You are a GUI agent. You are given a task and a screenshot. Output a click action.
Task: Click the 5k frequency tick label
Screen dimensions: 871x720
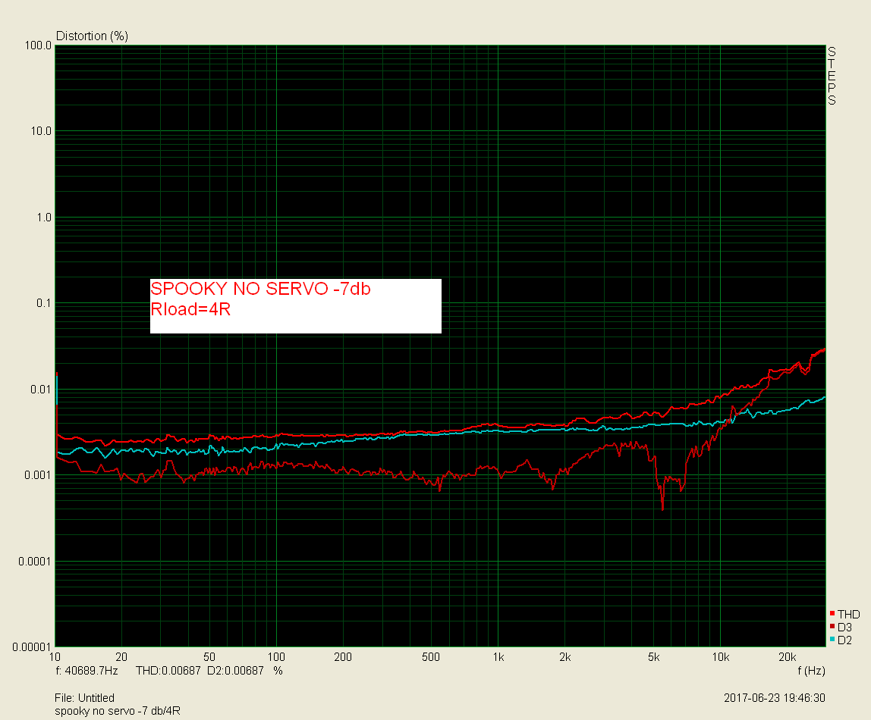pyautogui.click(x=653, y=657)
